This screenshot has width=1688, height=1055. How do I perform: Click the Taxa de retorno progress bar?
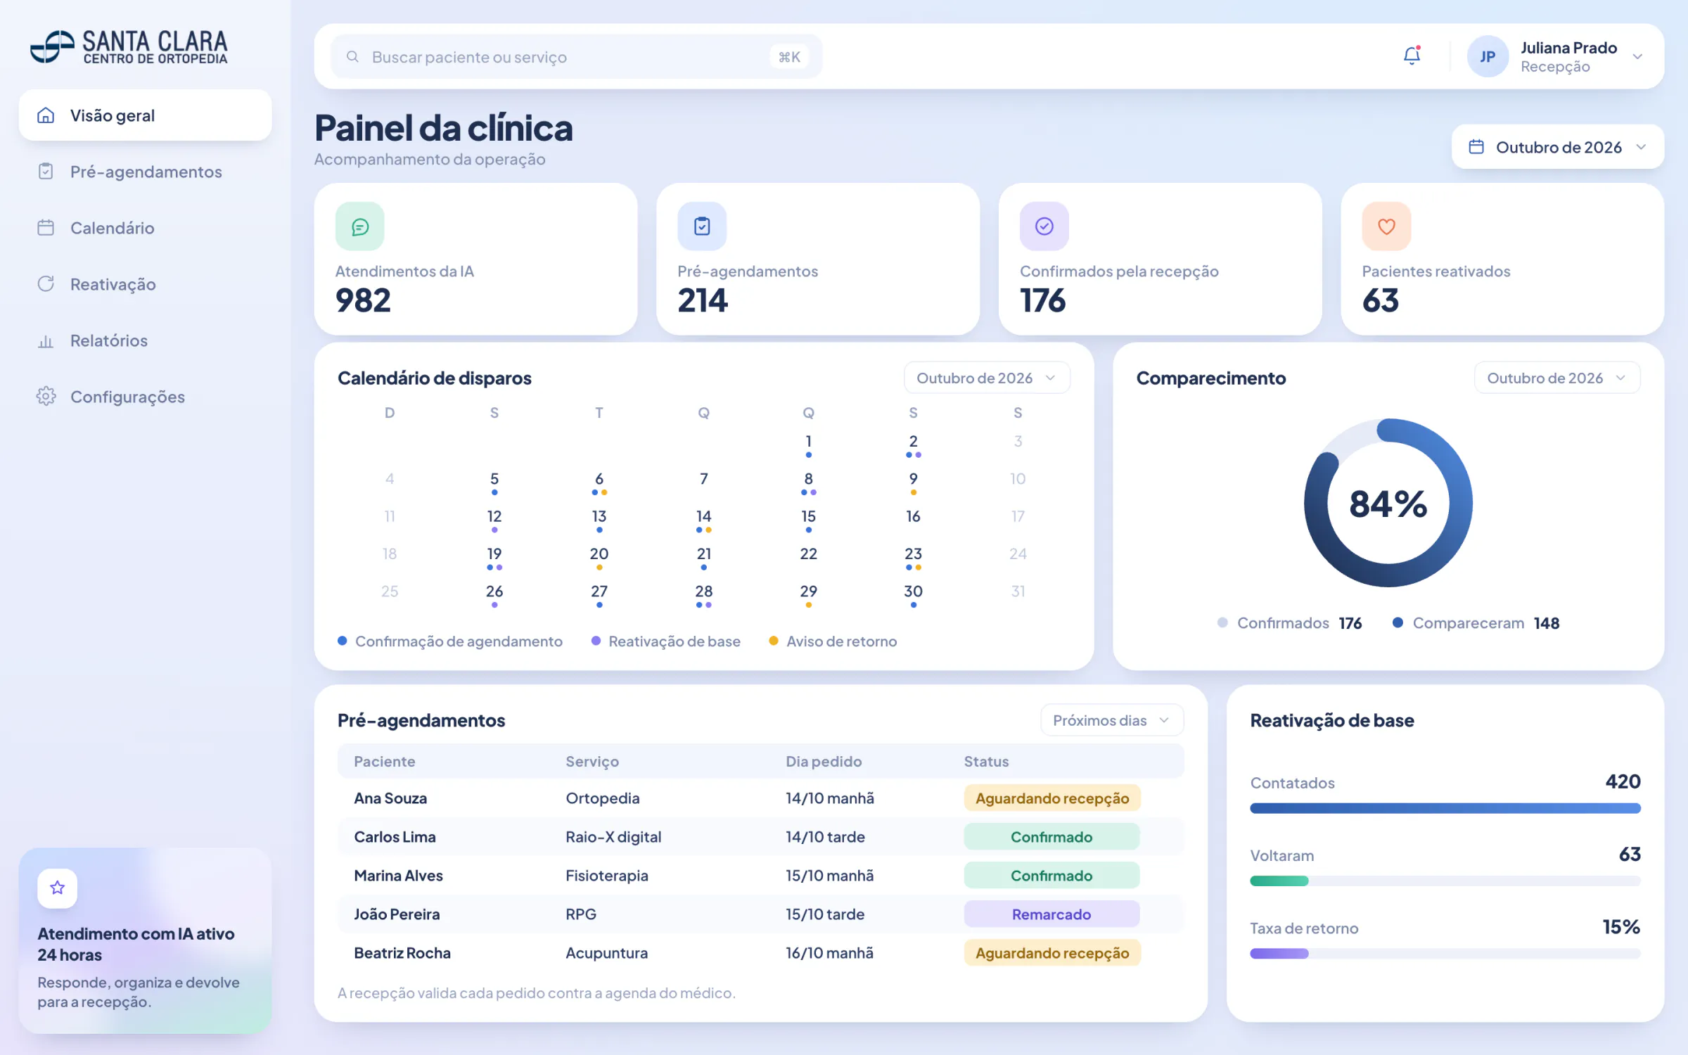(1445, 954)
